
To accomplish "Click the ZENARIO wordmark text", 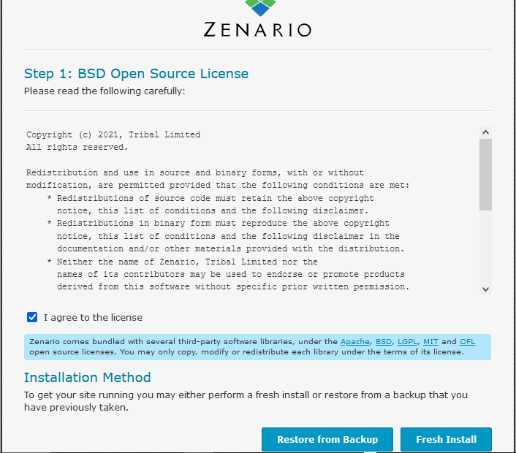I will tap(257, 29).
